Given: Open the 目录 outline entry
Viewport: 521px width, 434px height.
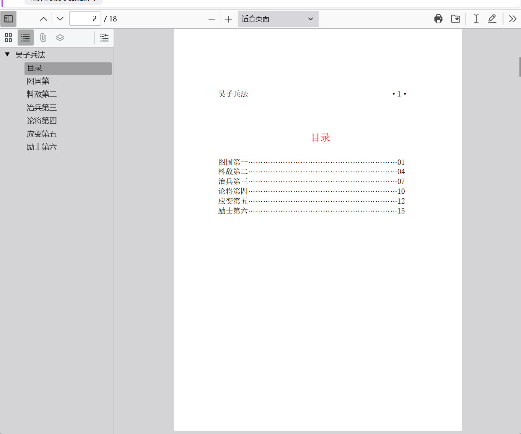Looking at the screenshot, I should point(68,69).
